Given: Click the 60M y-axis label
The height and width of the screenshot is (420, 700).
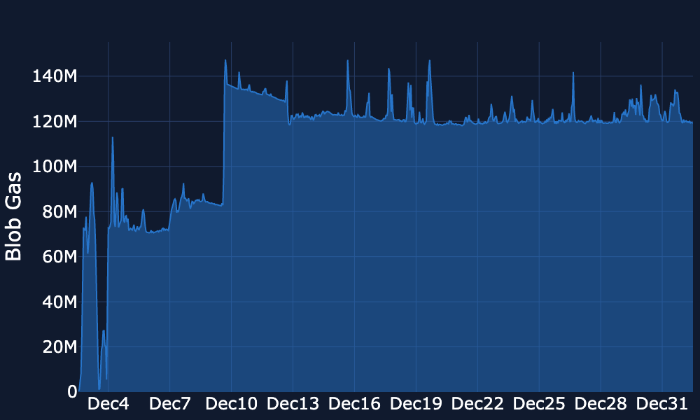Looking at the screenshot, I should click(x=59, y=257).
